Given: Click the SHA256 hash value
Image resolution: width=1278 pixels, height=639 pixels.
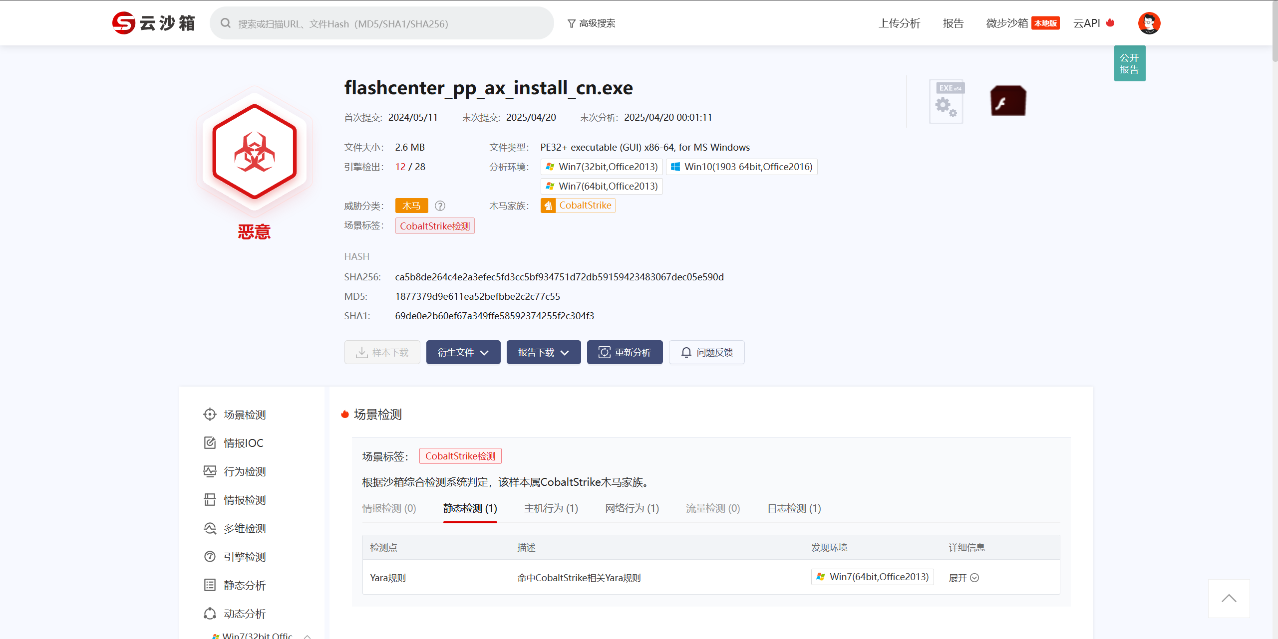Looking at the screenshot, I should (559, 277).
